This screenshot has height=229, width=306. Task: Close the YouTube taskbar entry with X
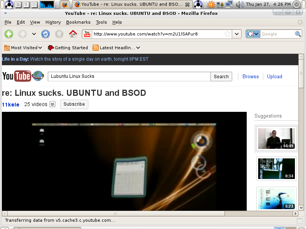[187, 5]
